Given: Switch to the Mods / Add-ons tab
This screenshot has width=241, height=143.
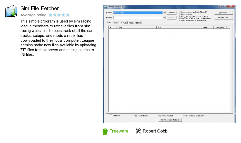Looking at the screenshot, I should (x=135, y=23).
